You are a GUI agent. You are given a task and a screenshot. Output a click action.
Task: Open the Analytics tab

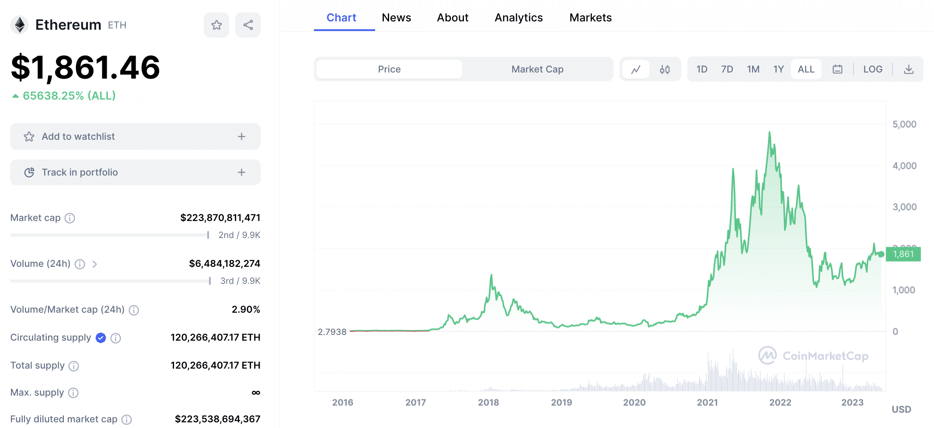(519, 17)
